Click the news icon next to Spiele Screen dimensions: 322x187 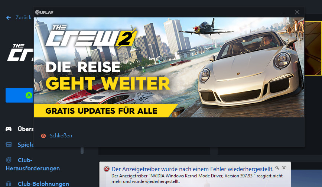(9, 145)
